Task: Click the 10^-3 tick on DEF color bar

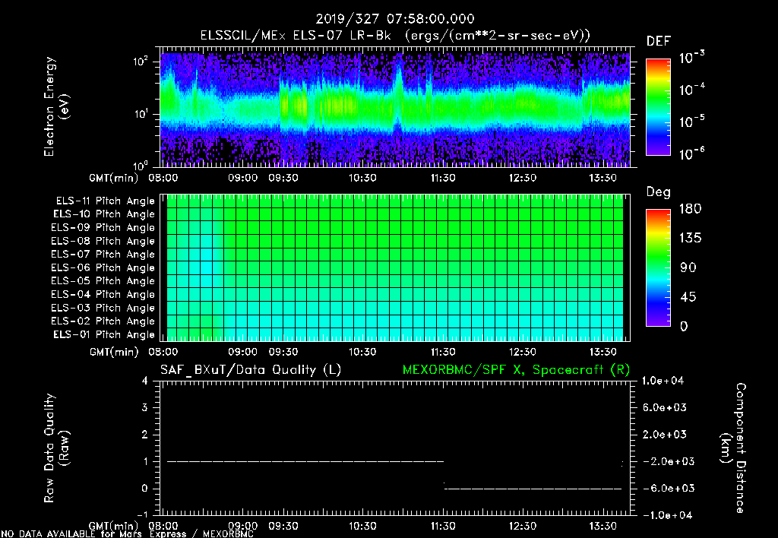Action: click(x=691, y=58)
